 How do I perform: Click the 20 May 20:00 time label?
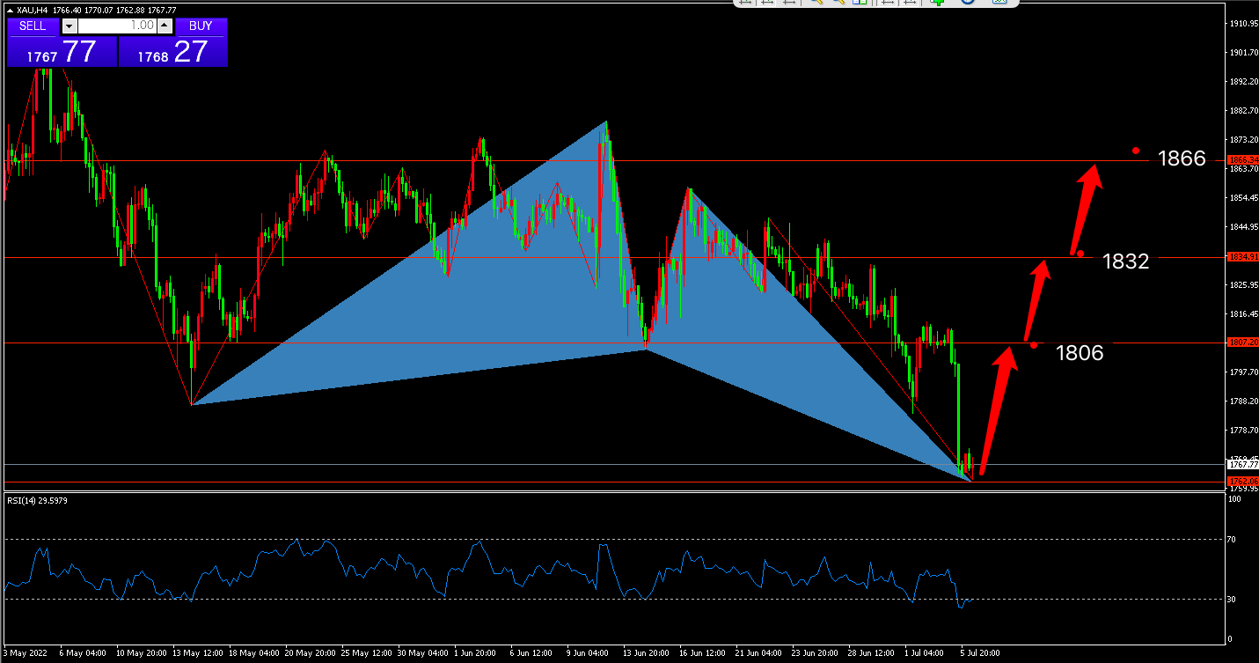pyautogui.click(x=311, y=653)
